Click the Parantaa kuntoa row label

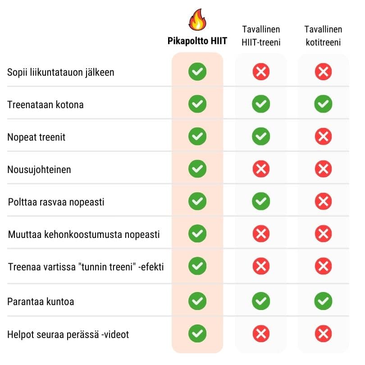point(41,301)
